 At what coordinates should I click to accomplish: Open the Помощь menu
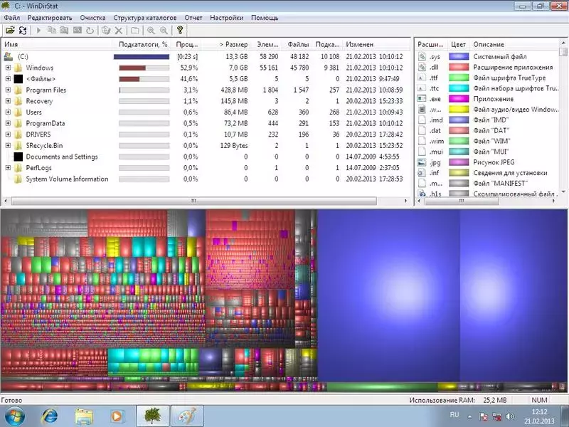pyautogui.click(x=265, y=18)
